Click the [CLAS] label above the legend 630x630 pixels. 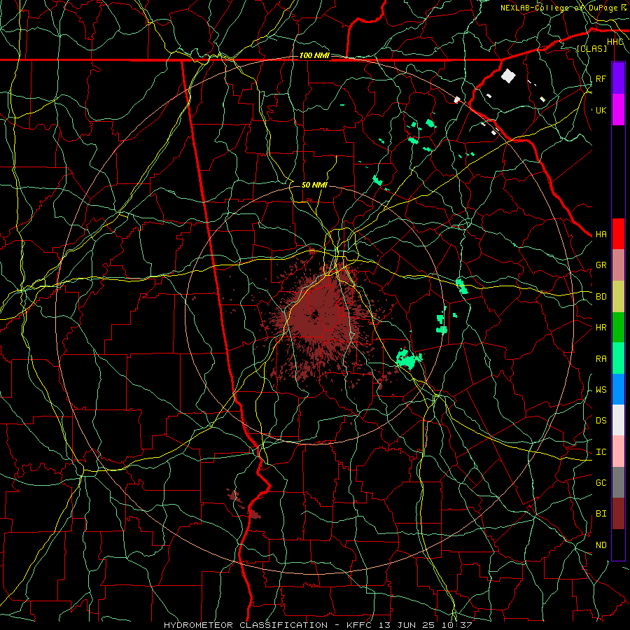pos(591,48)
